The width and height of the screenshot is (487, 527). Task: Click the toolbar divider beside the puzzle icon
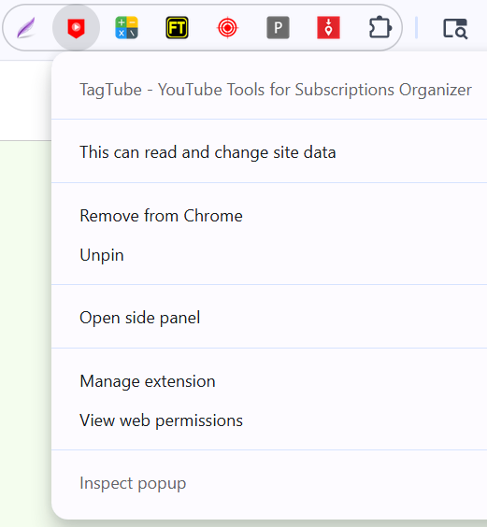click(x=416, y=27)
